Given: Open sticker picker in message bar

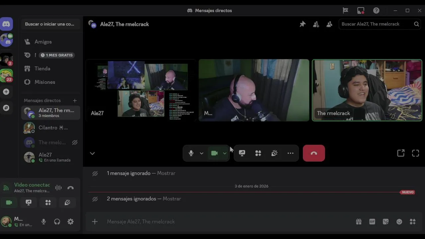Looking at the screenshot, I should [386, 221].
